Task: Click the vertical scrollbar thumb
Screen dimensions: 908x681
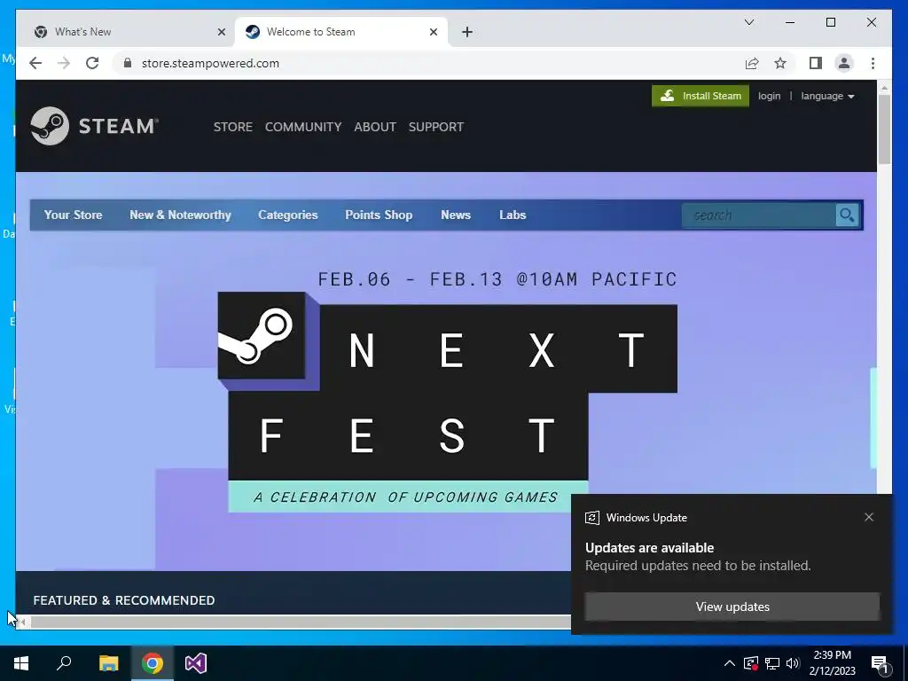Action: coord(884,129)
